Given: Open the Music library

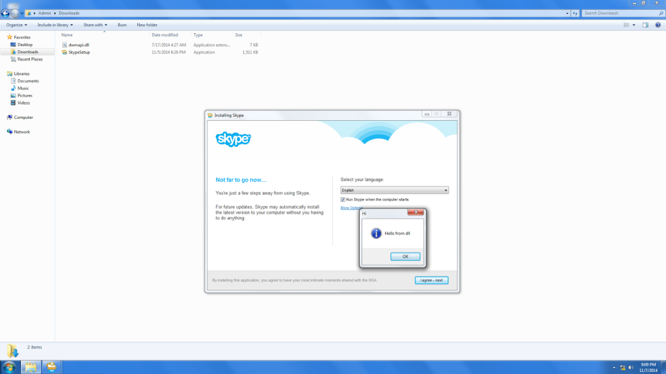Looking at the screenshot, I should (23, 88).
